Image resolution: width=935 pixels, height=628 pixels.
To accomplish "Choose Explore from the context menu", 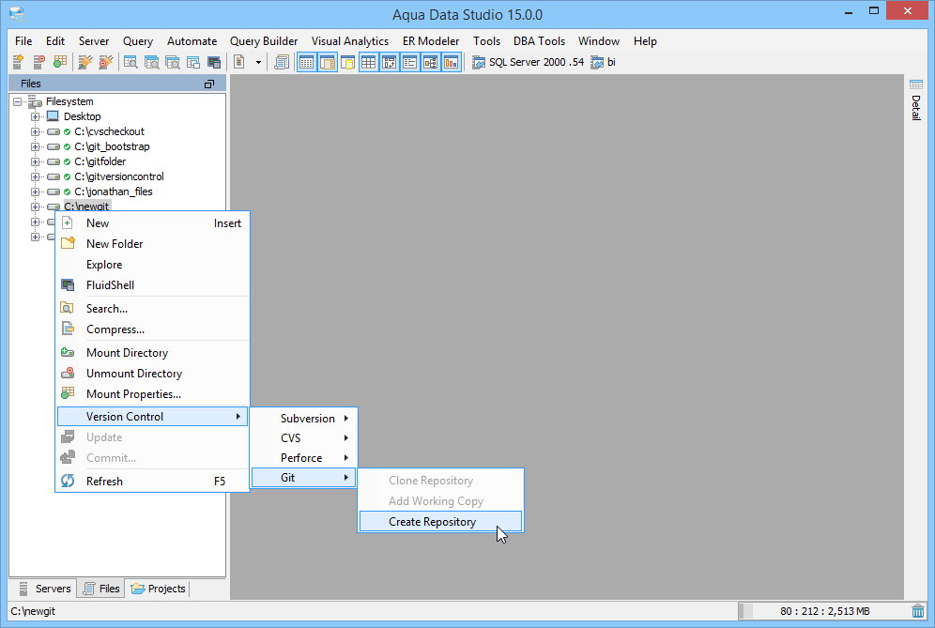I will coord(152,264).
